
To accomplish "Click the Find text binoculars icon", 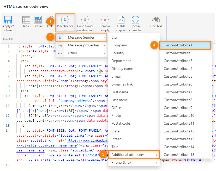I will (x=156, y=20).
